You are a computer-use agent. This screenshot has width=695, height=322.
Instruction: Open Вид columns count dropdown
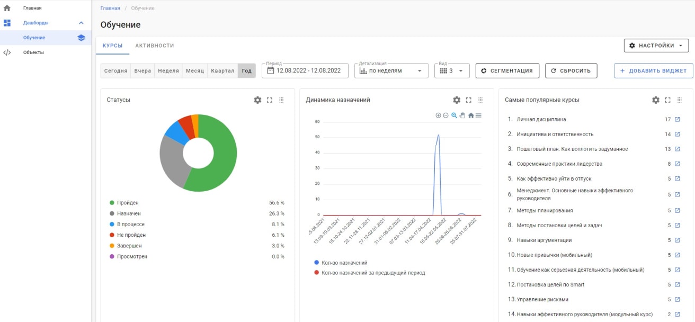tap(451, 71)
